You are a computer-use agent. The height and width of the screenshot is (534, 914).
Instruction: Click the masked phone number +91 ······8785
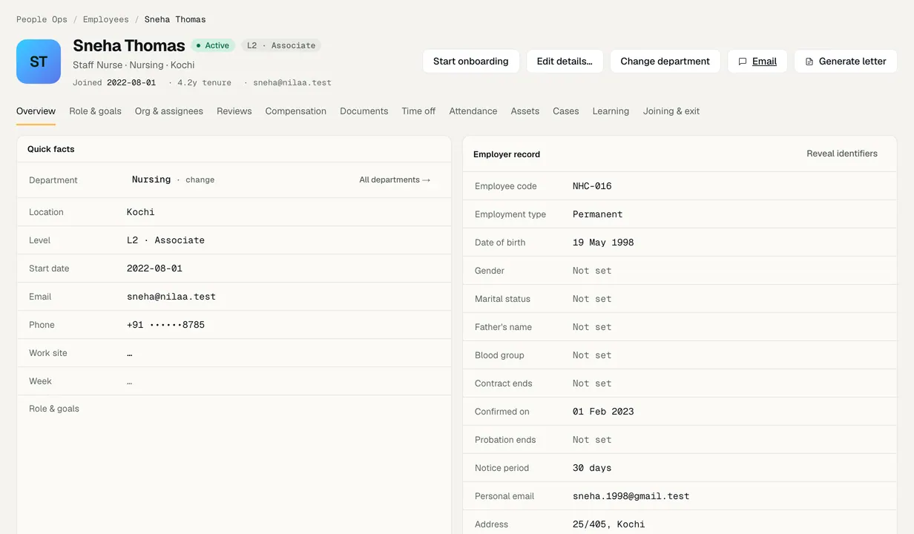[165, 325]
